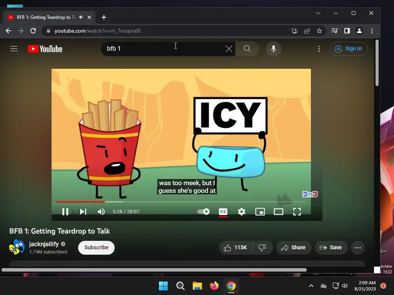
Task: Reload the current page
Action: click(33, 31)
